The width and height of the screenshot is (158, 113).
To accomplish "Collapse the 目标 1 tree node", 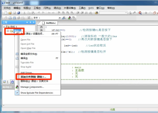I will [4, 27].
